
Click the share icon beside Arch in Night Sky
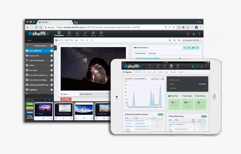tap(87, 40)
